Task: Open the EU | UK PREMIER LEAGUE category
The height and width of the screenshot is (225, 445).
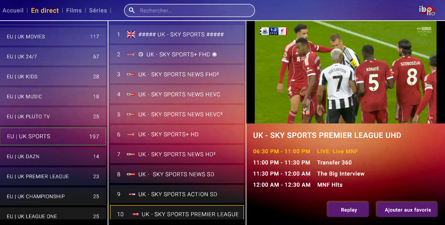Action: coord(53,177)
